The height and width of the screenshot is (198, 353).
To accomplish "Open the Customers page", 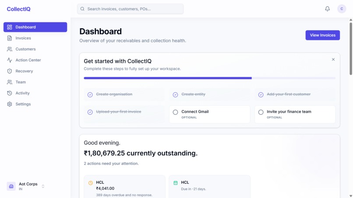I will point(35,49).
